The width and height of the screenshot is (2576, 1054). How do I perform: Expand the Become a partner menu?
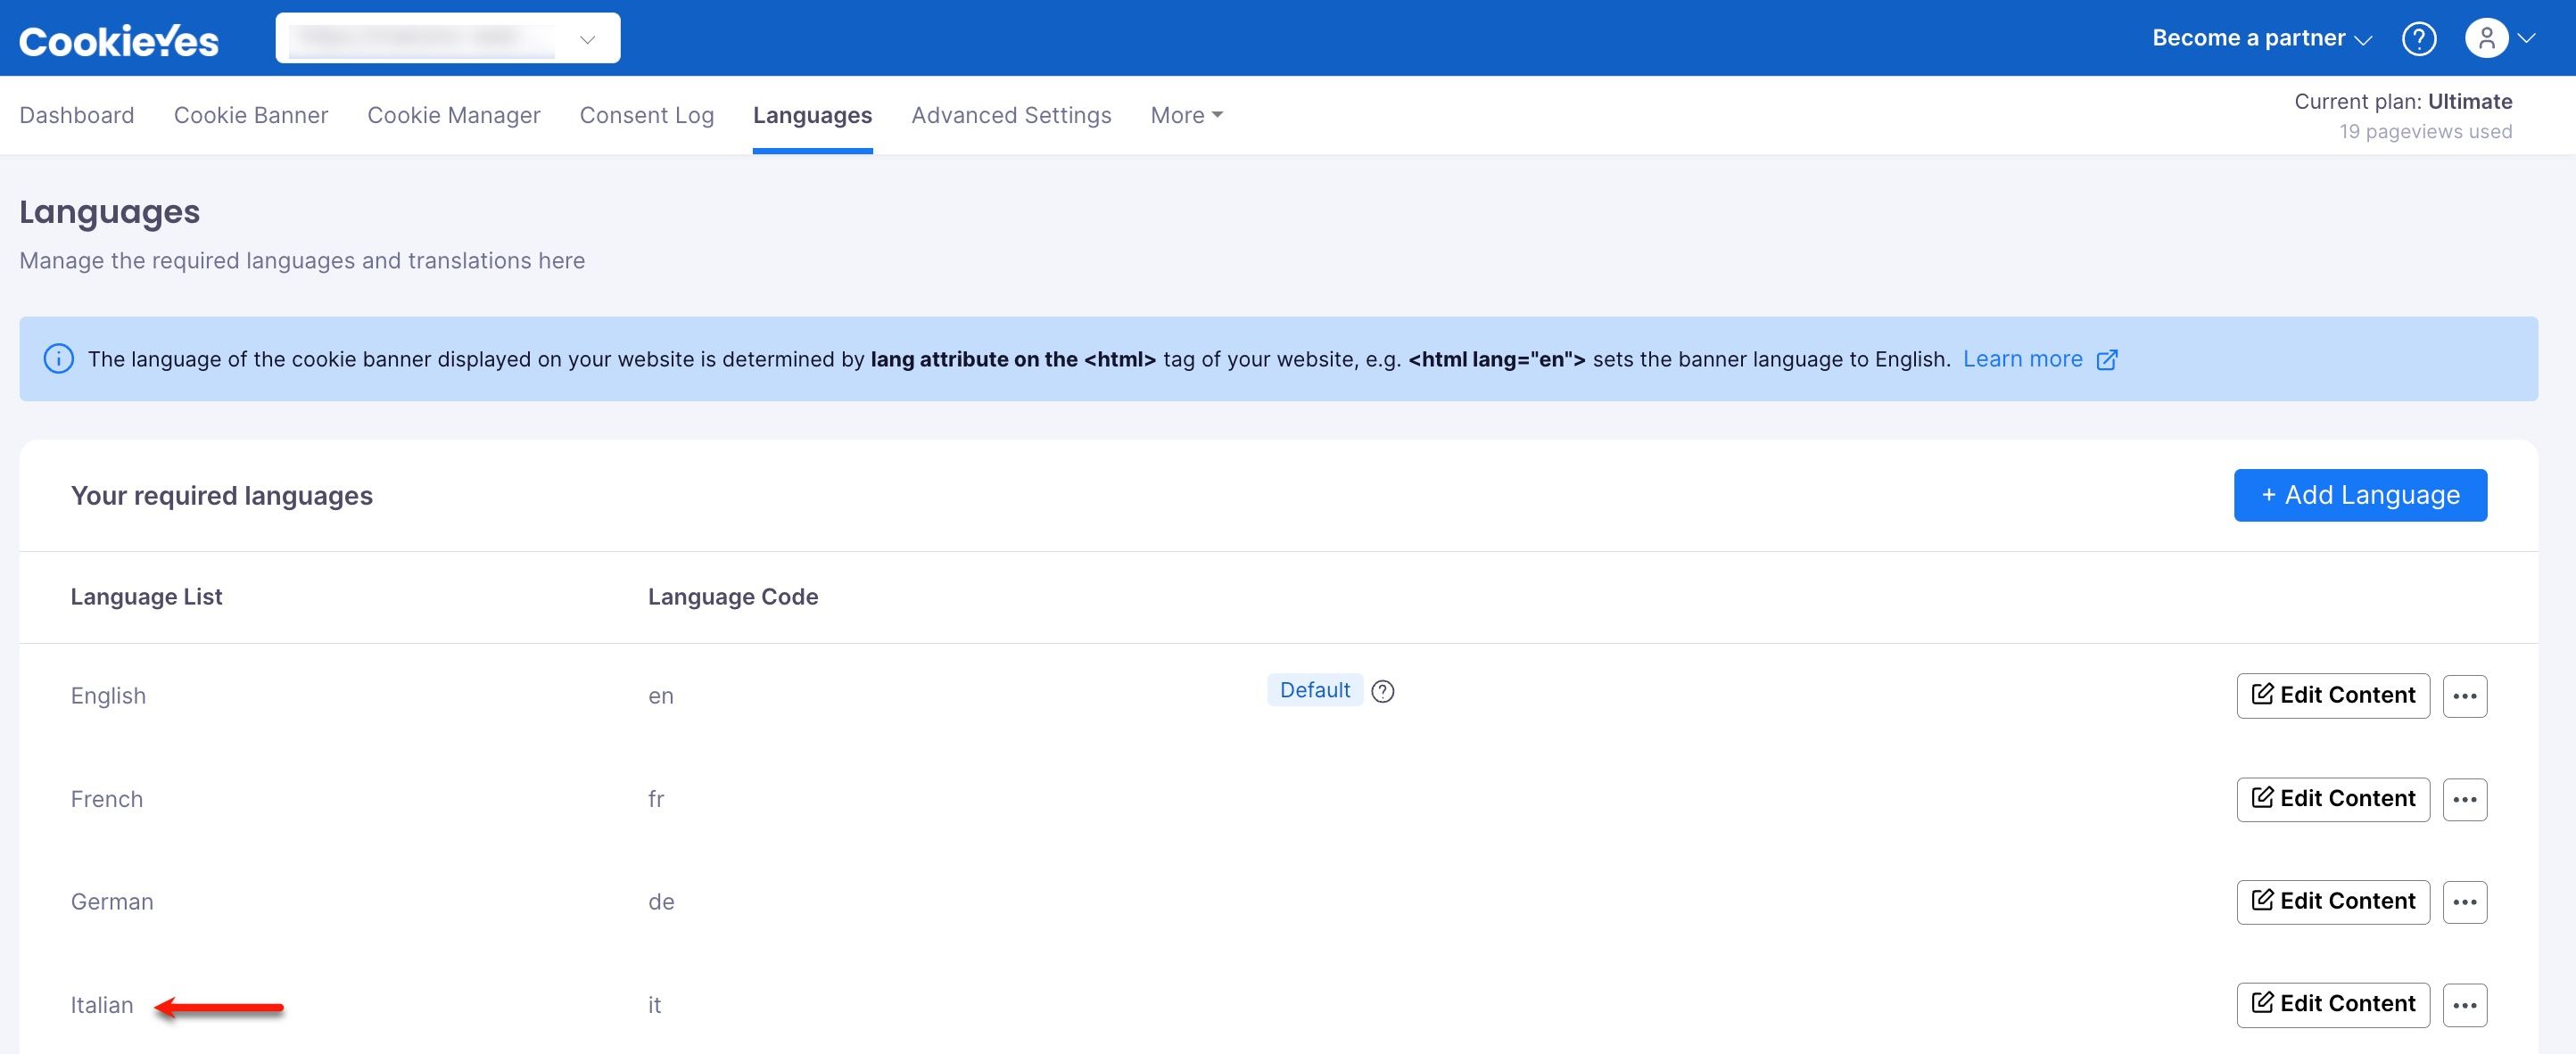(x=2261, y=38)
